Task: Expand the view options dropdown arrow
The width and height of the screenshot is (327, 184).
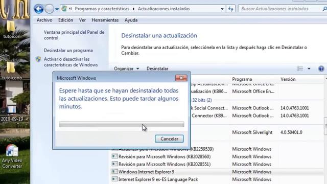Action: click(x=309, y=68)
